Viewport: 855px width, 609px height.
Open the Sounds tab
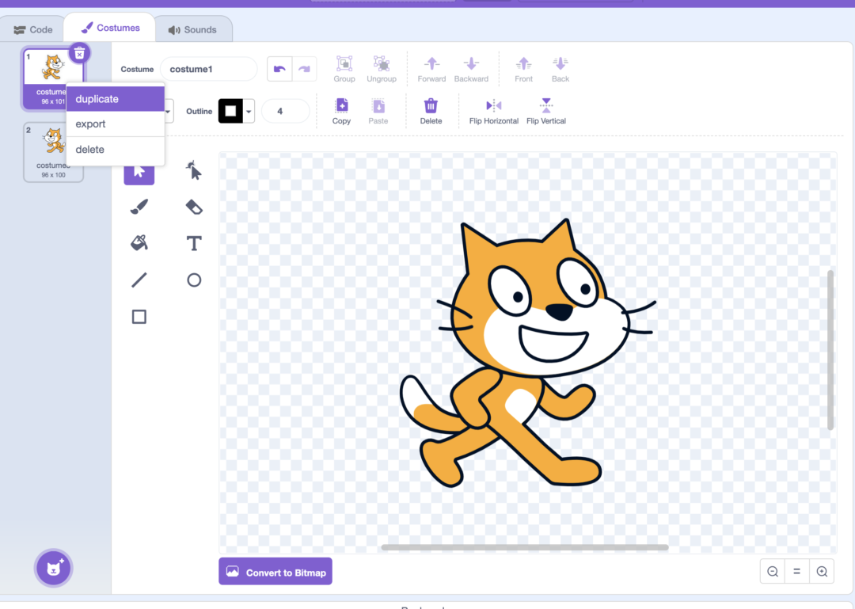point(193,29)
